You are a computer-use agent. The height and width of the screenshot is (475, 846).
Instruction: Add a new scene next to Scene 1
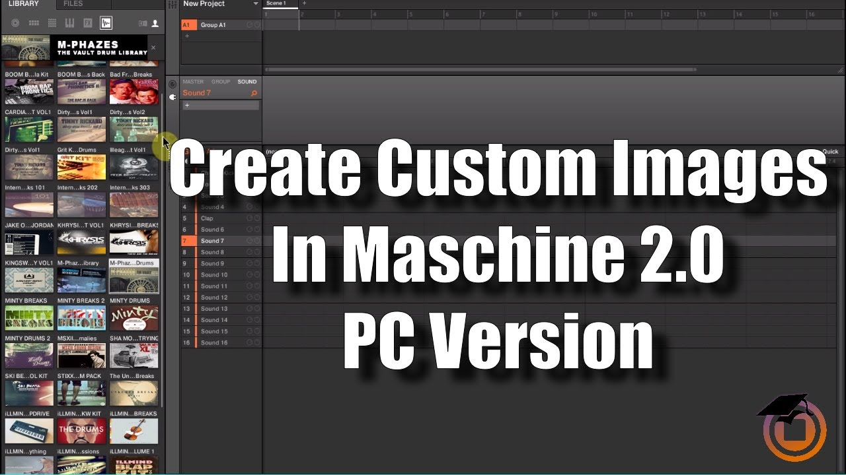tap(304, 3)
